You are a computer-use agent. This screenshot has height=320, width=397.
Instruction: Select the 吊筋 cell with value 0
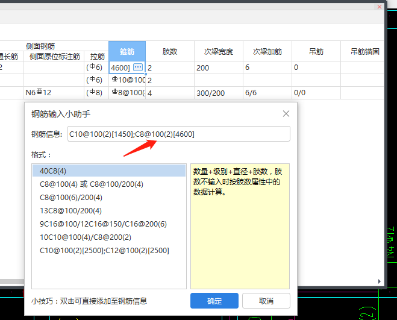(316, 67)
